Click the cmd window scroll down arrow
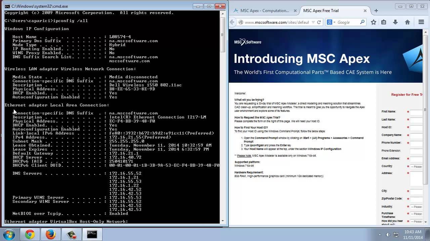Screen dimensions: 430x241 (x=222, y=221)
